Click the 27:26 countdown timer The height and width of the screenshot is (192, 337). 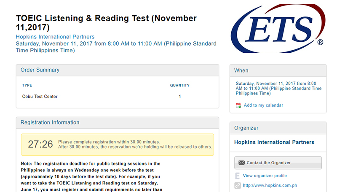tap(40, 144)
